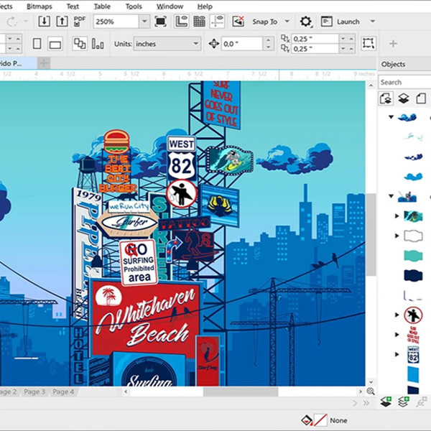This screenshot has width=431, height=431.
Task: Expand the red Surf Never text item
Action: pos(397,335)
